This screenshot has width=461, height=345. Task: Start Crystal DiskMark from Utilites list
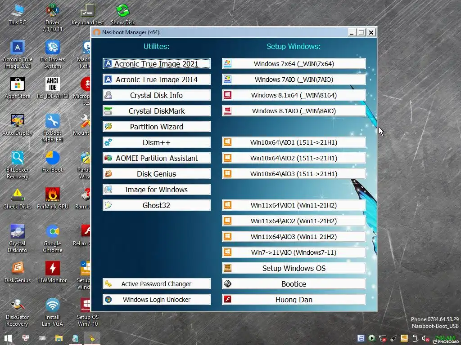click(156, 111)
